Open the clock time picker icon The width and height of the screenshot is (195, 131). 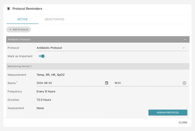pyautogui.click(x=184, y=83)
